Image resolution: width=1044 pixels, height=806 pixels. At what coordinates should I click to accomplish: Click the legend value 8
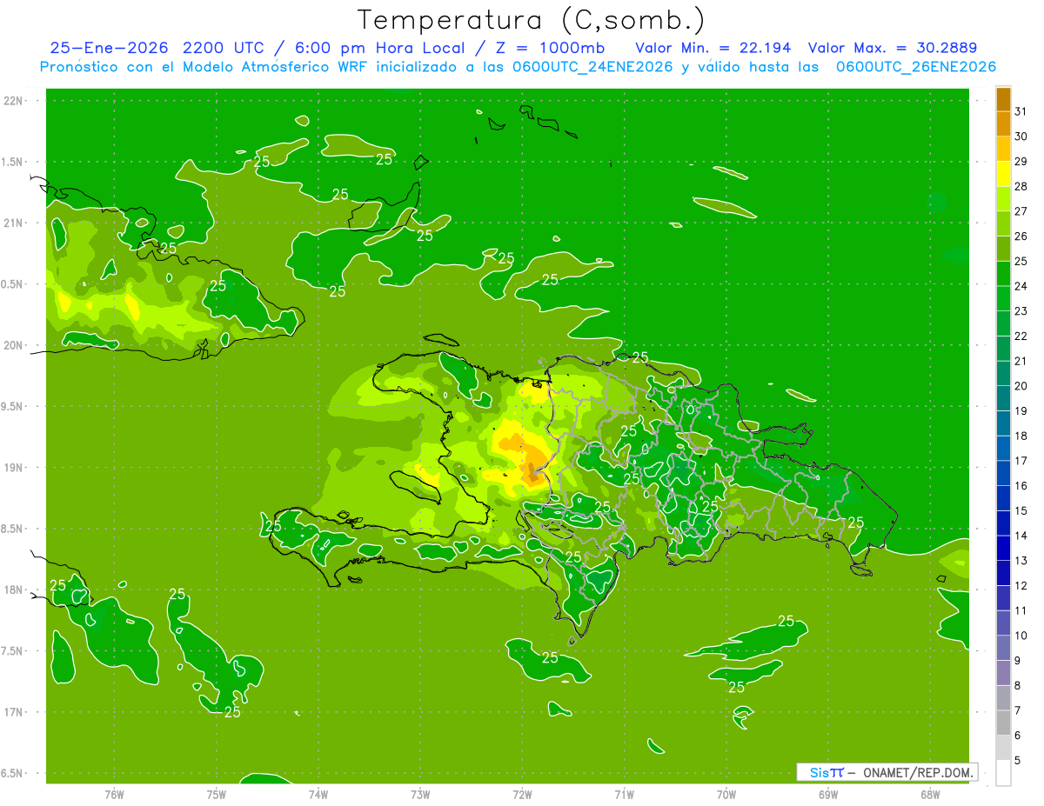point(1018,685)
